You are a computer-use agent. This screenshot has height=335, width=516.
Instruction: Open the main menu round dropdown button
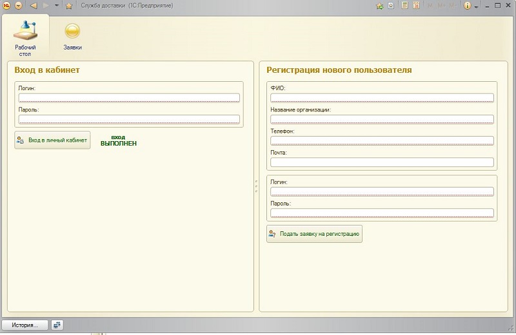click(18, 6)
